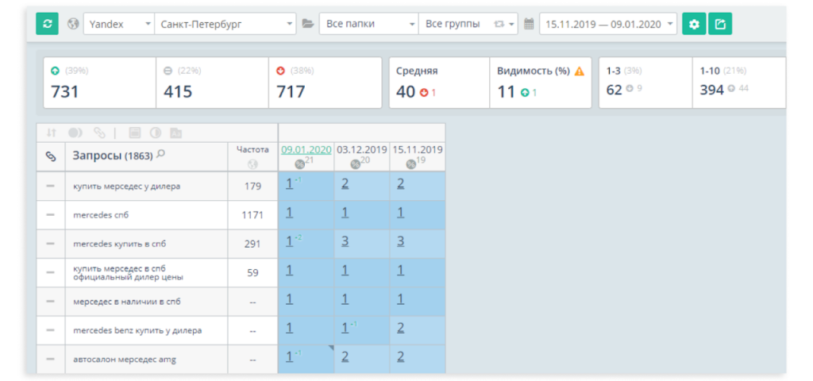Click the orange warning triangle near Видимость
The width and height of the screenshot is (813, 381).
click(579, 71)
